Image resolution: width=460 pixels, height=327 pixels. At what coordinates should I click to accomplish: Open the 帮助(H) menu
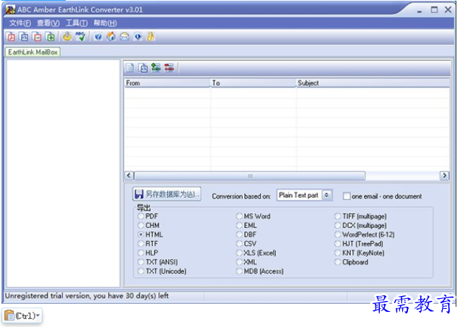coord(105,23)
